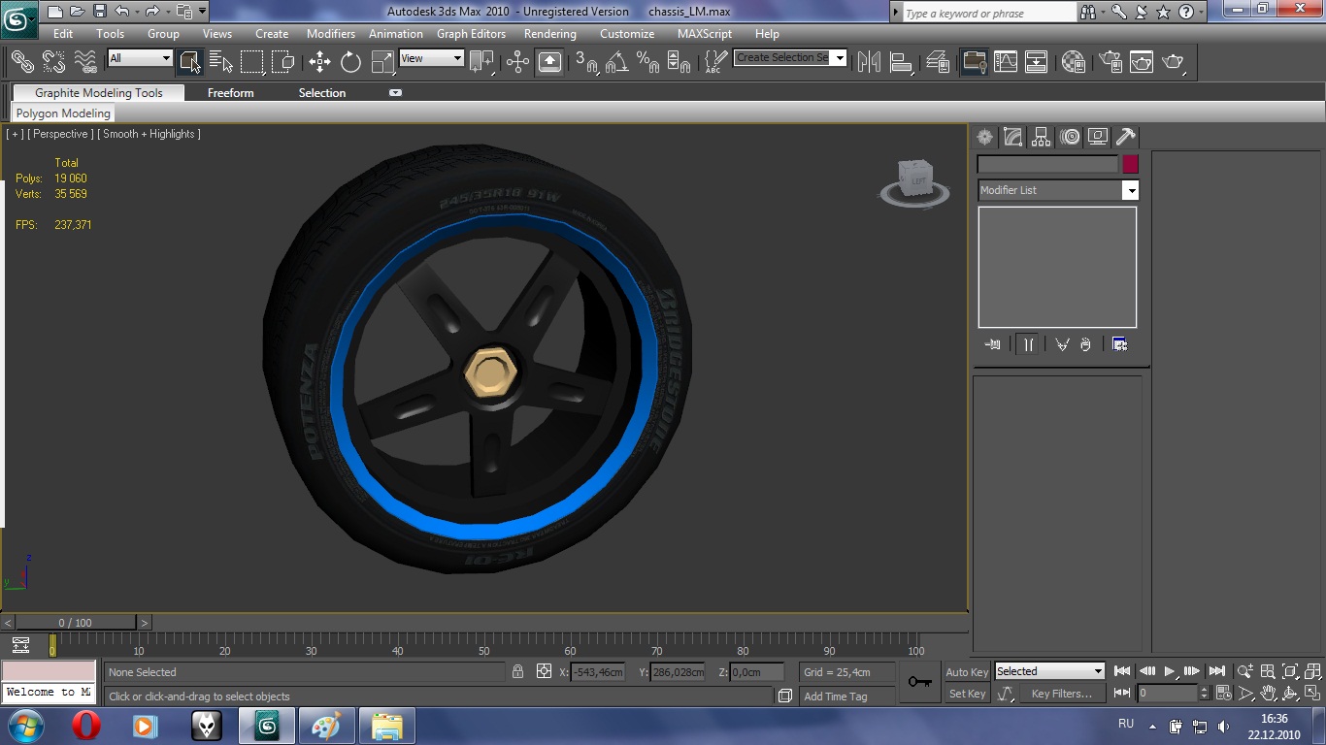Toggle Auto Key animation mode
The width and height of the screenshot is (1326, 745).
[967, 672]
